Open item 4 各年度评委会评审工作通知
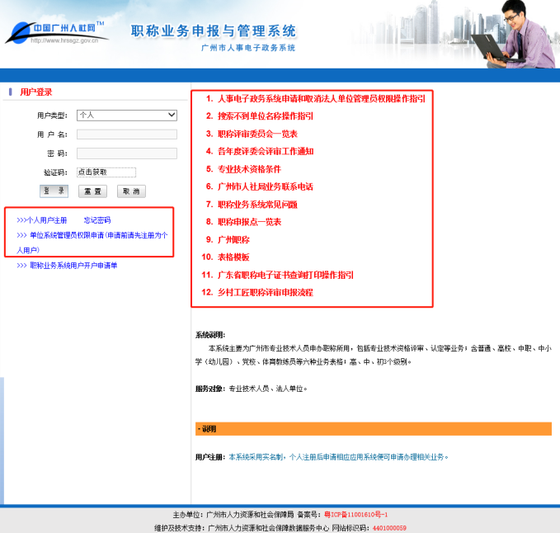 click(266, 152)
